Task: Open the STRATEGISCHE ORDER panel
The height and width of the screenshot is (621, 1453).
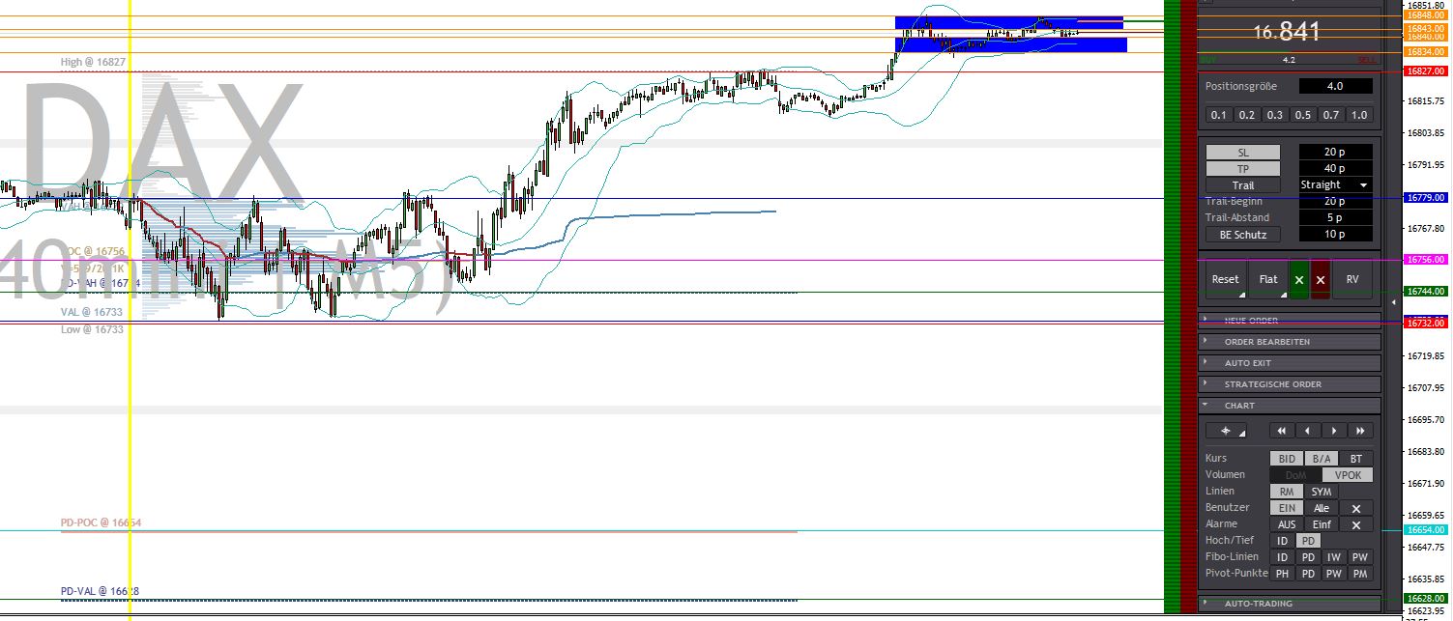Action: pyautogui.click(x=1290, y=383)
